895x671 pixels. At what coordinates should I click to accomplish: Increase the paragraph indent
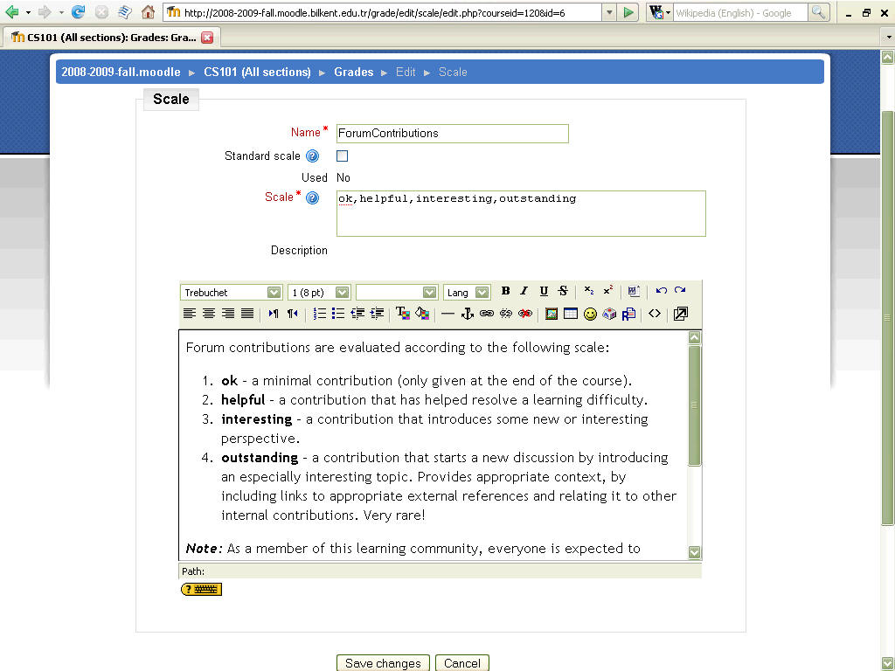point(377,314)
